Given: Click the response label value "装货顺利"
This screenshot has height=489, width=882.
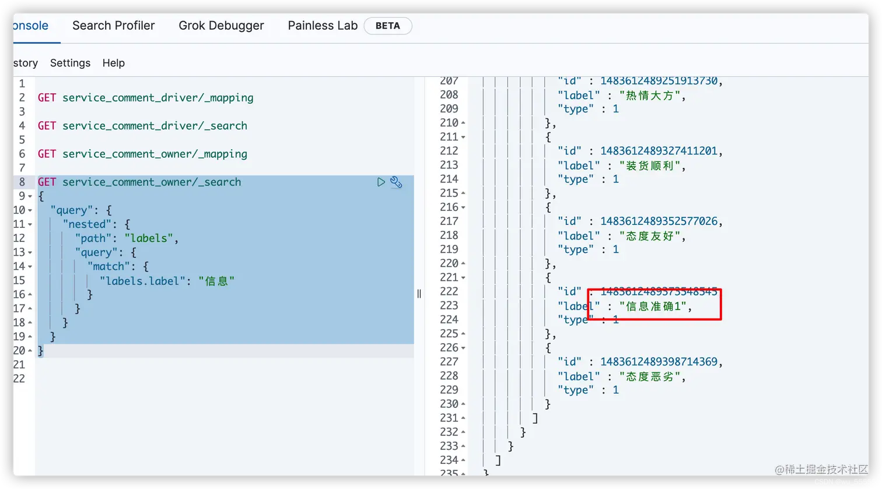Looking at the screenshot, I should pyautogui.click(x=649, y=166).
